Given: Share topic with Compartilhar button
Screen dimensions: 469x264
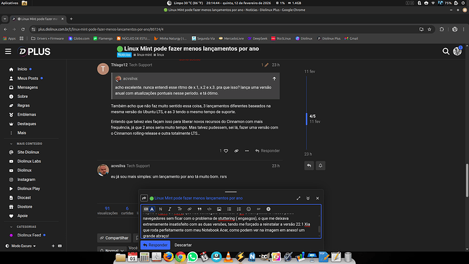Looking at the screenshot, I should [114, 238].
